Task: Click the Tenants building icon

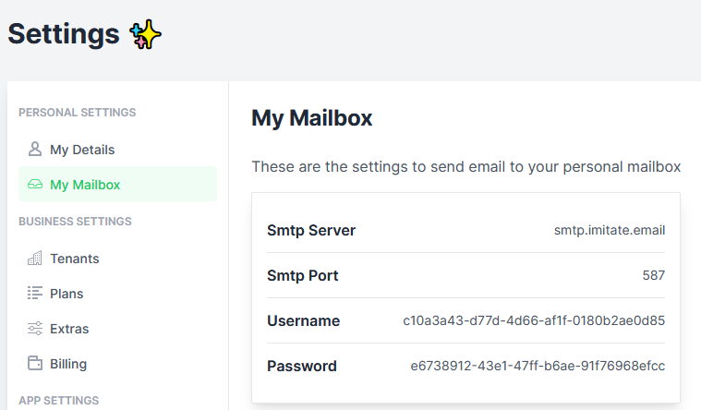Action: click(35, 258)
